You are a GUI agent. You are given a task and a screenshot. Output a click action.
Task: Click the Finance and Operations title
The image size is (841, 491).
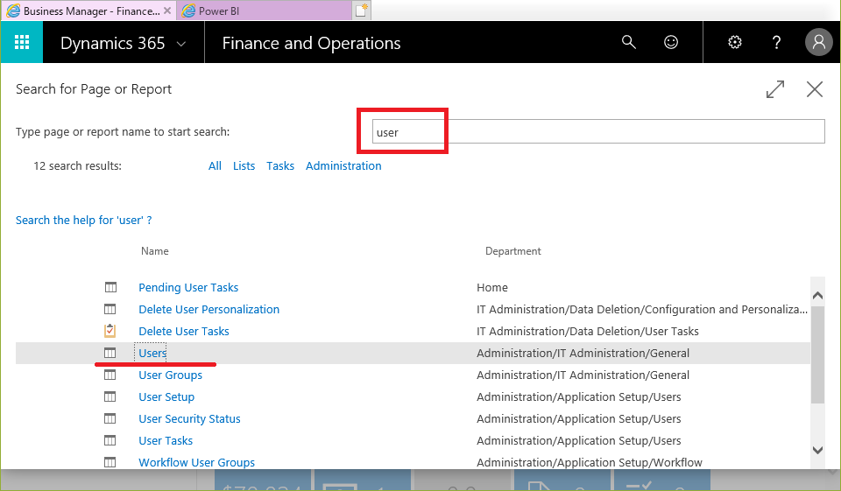pos(311,44)
